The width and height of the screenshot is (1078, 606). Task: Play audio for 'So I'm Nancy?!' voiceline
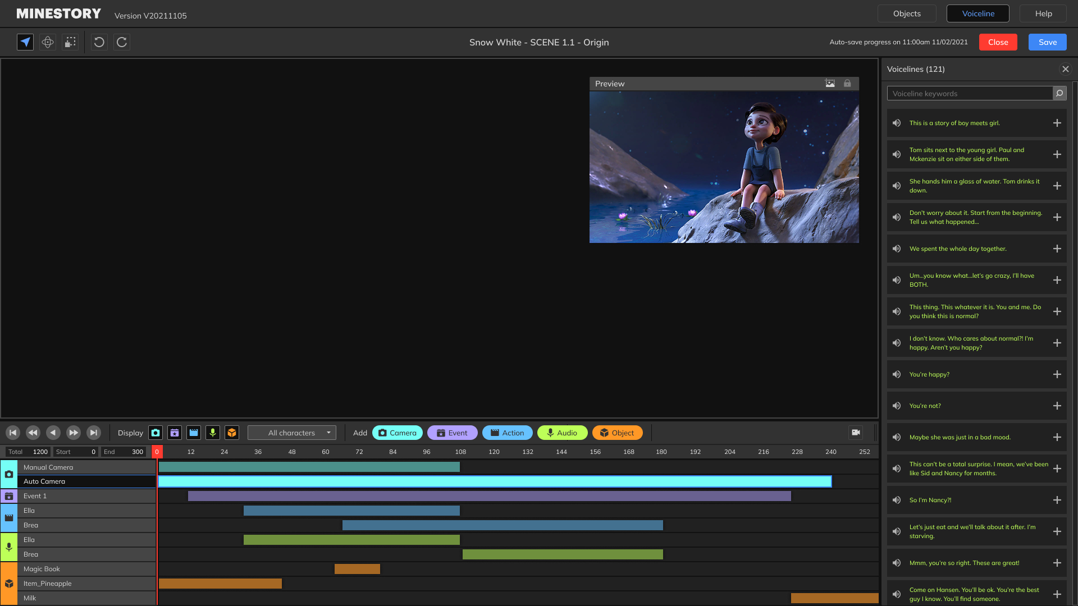(897, 500)
